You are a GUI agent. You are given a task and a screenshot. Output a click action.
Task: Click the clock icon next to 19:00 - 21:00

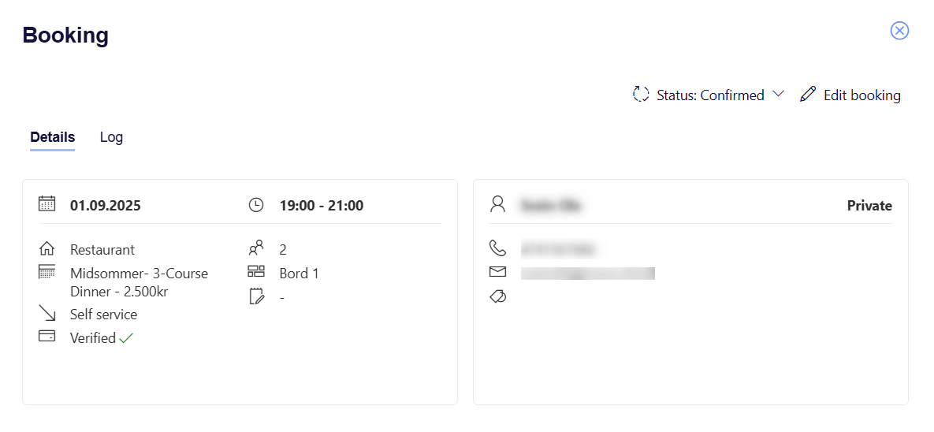[256, 206]
